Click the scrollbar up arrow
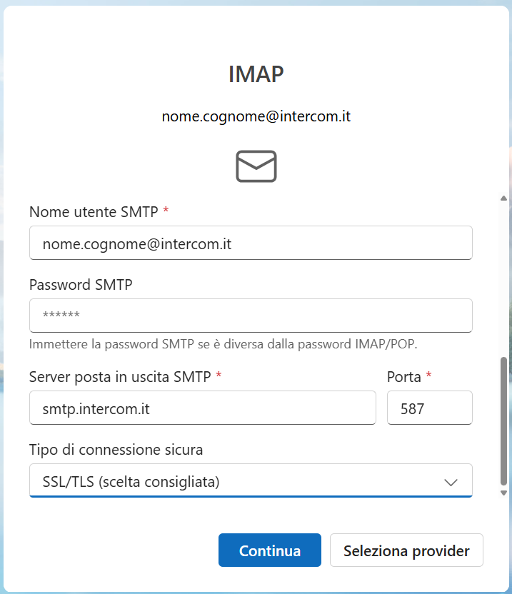Screen dimensions: 512x594 (503, 198)
